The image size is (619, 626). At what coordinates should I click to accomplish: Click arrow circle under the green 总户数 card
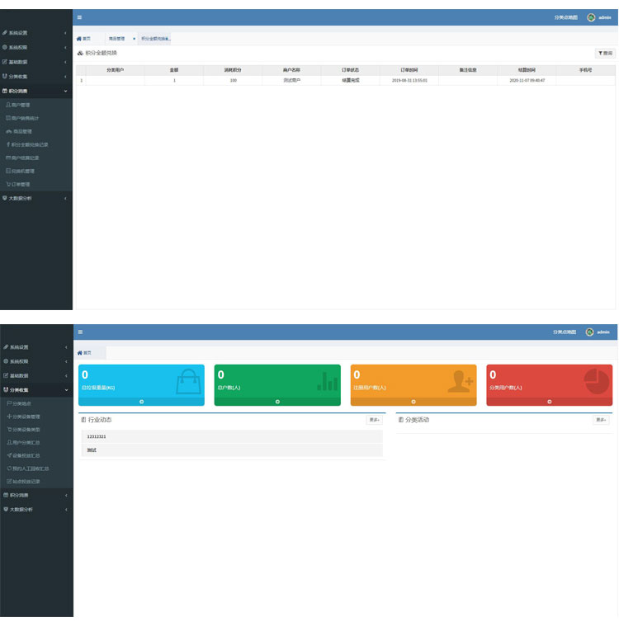(277, 402)
